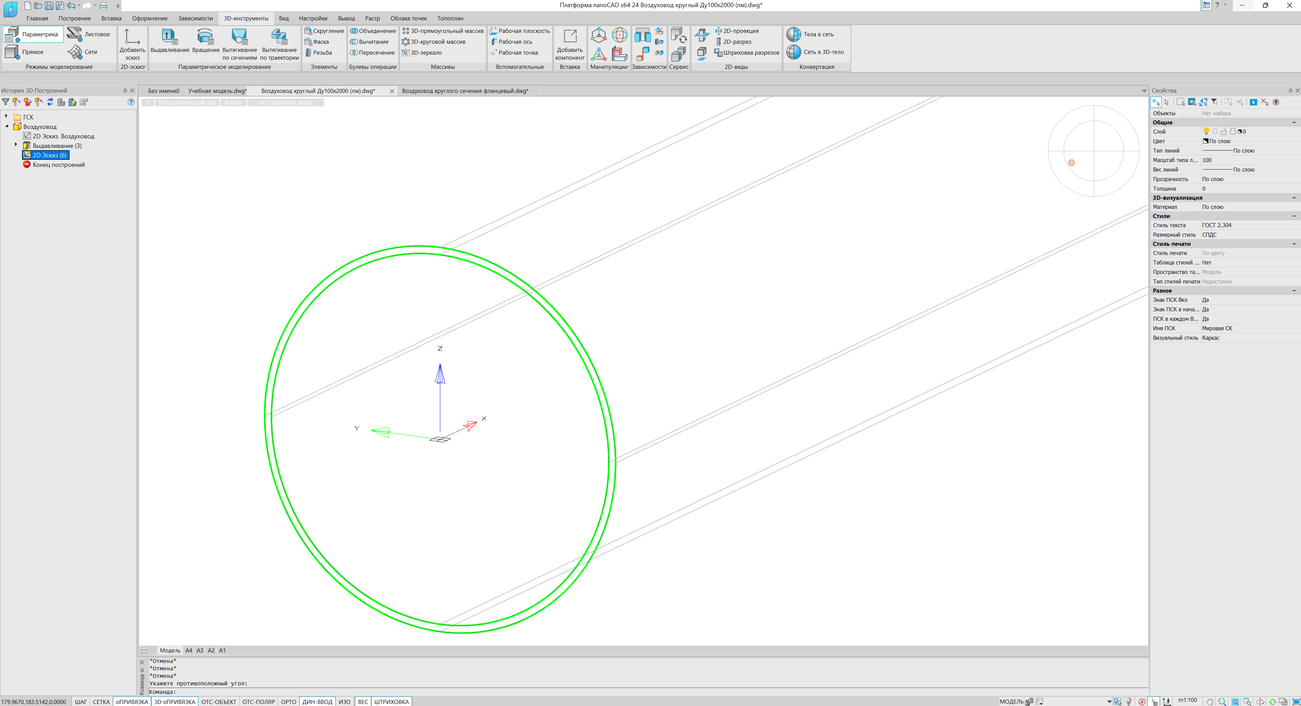
Task: Expand the ГСК tree node
Action: 6,116
